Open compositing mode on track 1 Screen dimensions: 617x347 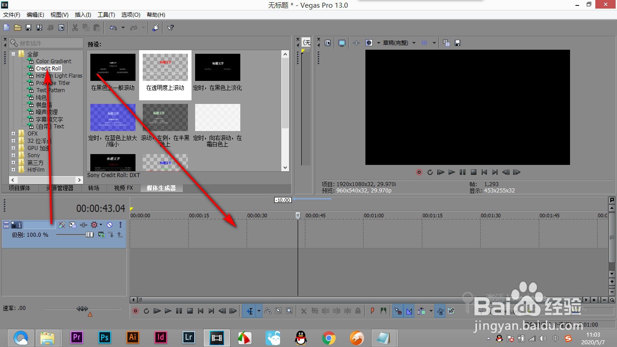[101, 234]
